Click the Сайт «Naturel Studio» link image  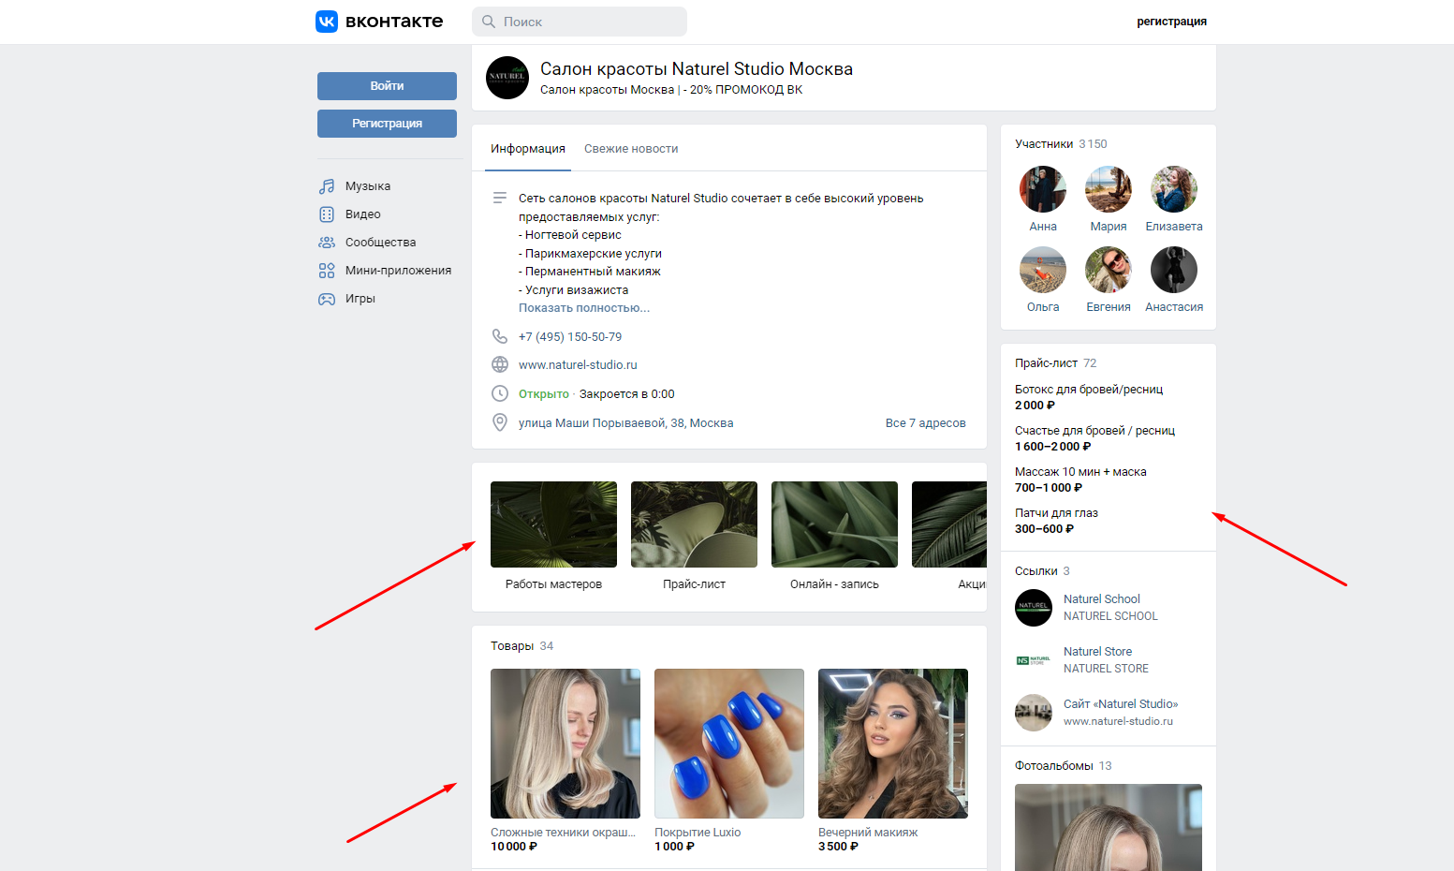[x=1034, y=713]
